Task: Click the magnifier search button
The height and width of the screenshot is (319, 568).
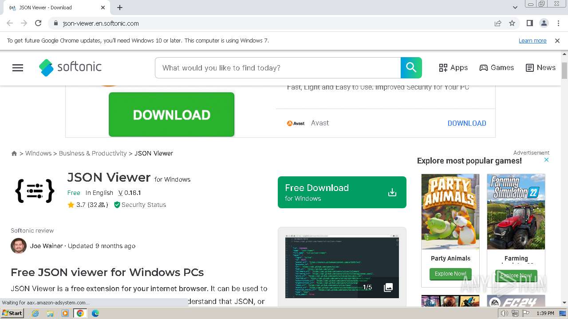Action: [x=411, y=68]
